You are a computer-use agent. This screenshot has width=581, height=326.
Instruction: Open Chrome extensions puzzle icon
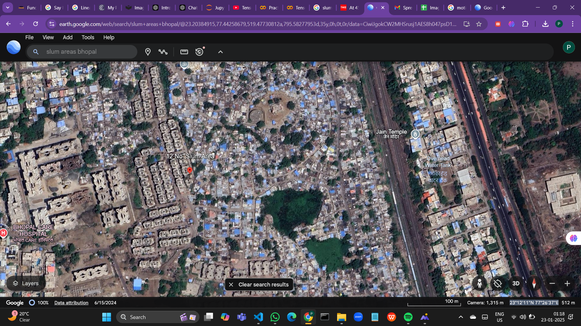(x=525, y=24)
